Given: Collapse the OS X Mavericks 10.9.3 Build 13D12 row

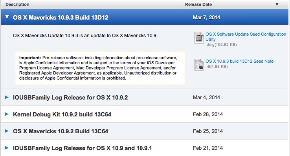Looking at the screenshot, I should [7, 17].
